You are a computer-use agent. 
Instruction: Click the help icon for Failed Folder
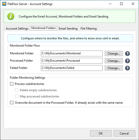[127, 68]
